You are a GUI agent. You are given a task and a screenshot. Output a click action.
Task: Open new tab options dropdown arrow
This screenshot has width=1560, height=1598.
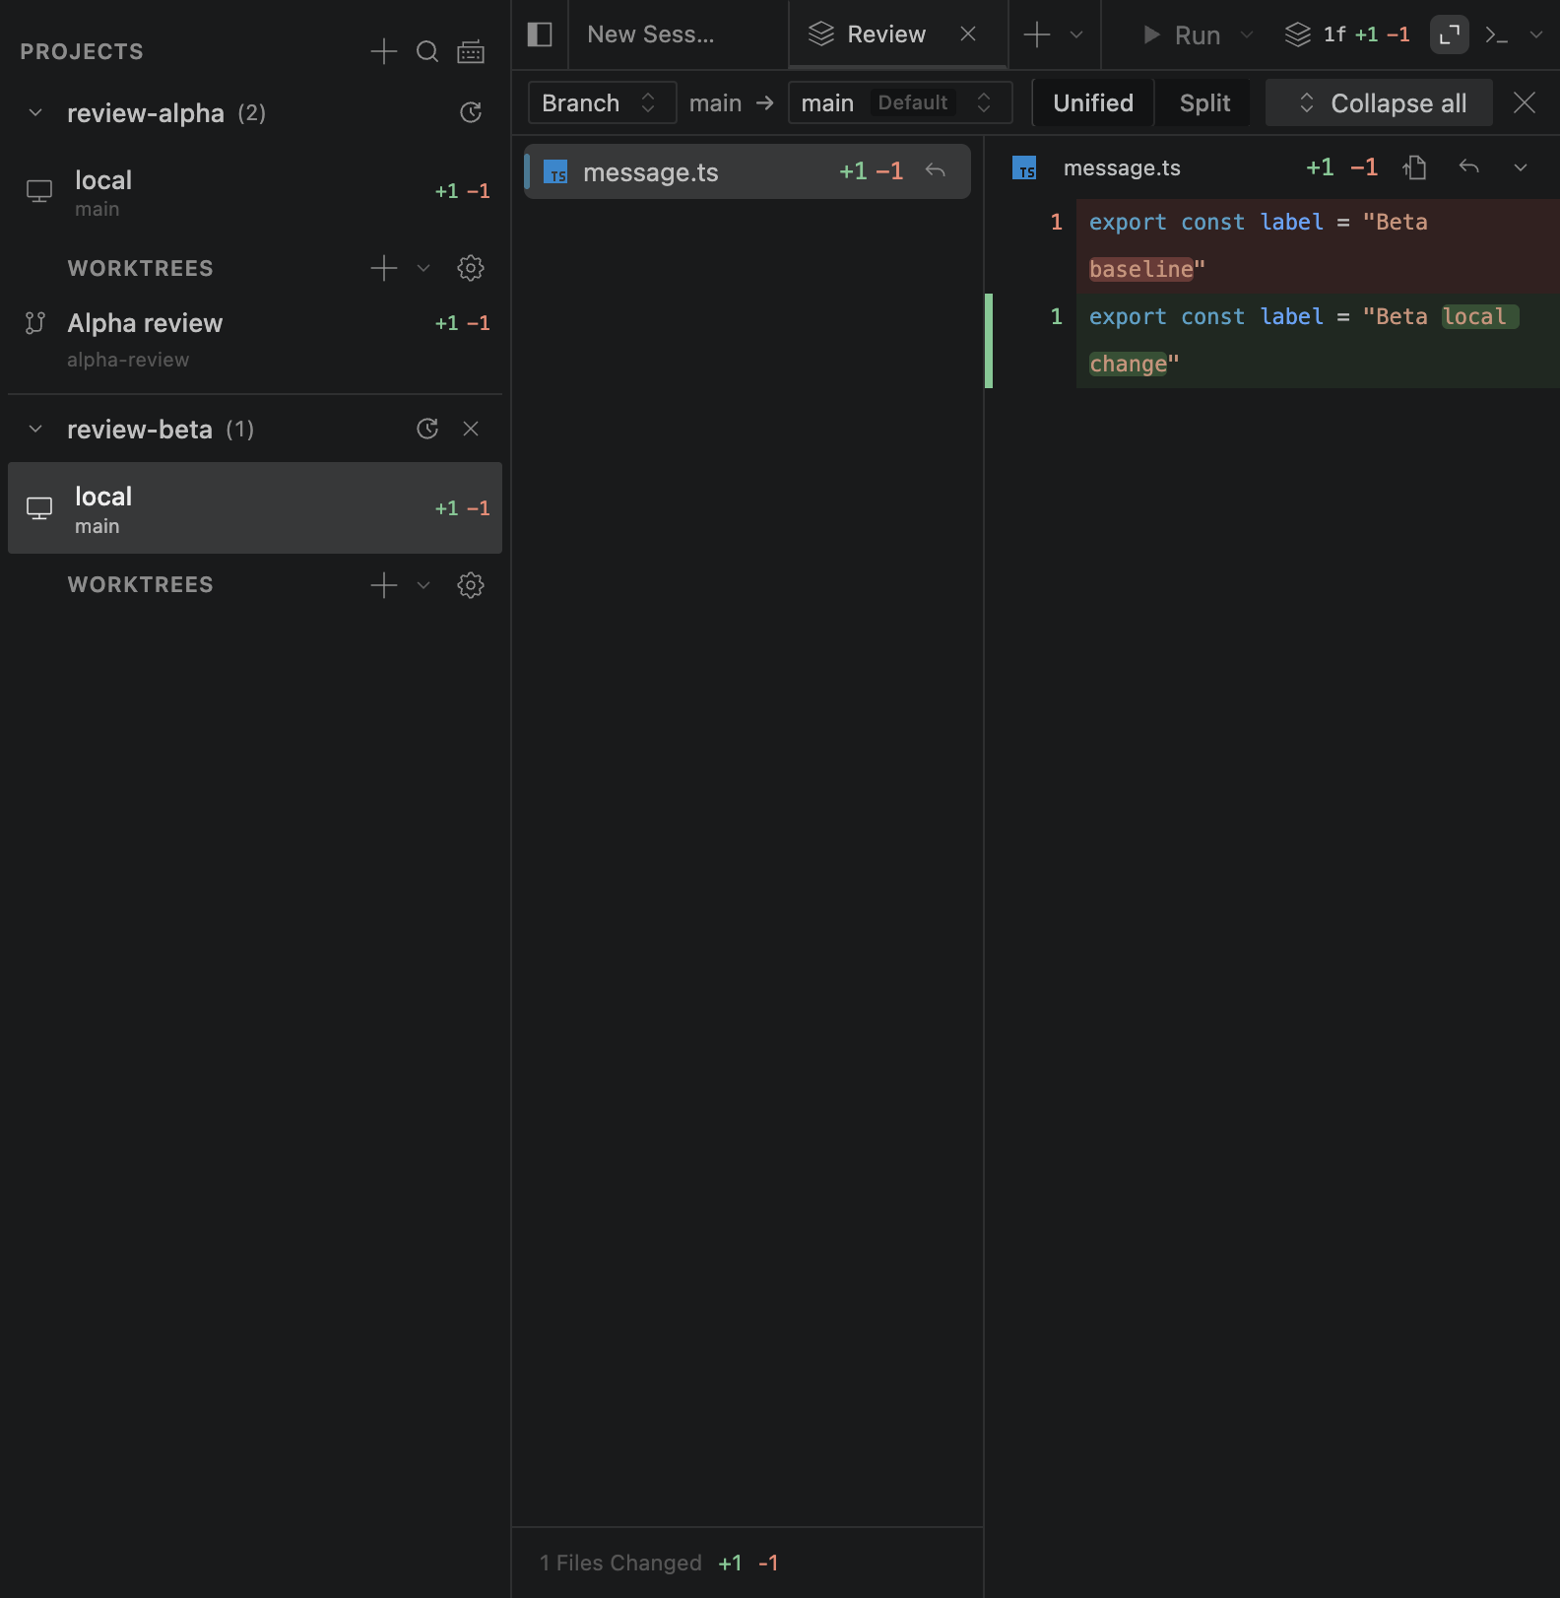point(1076,34)
